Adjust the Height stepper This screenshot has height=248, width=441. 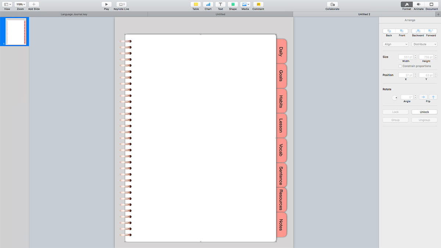pos(435,57)
